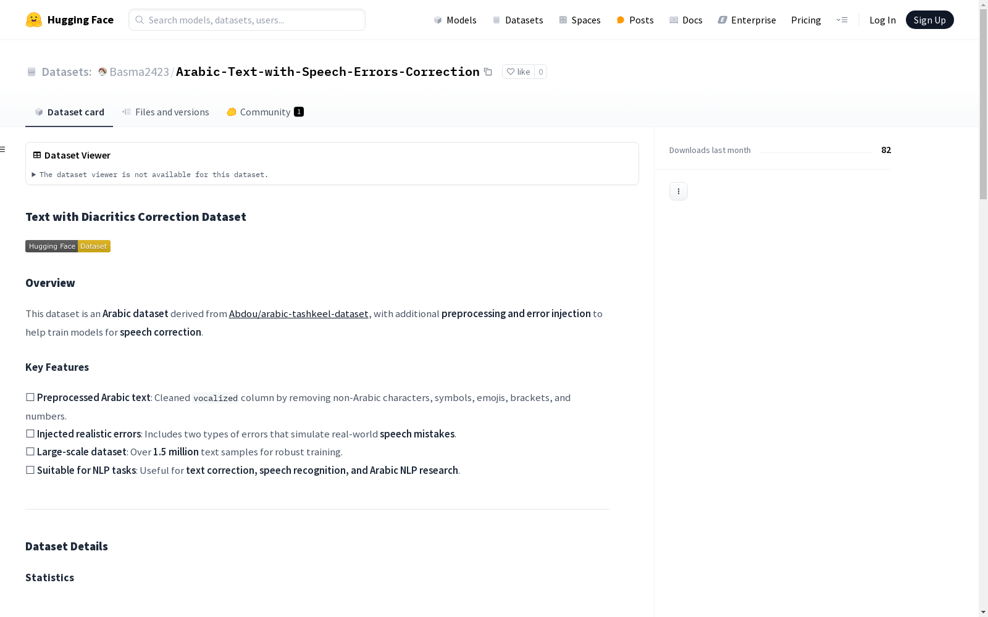Image resolution: width=988 pixels, height=617 pixels.
Task: Click the Text with Diacritics Correction Dataset heading
Action: point(136,217)
